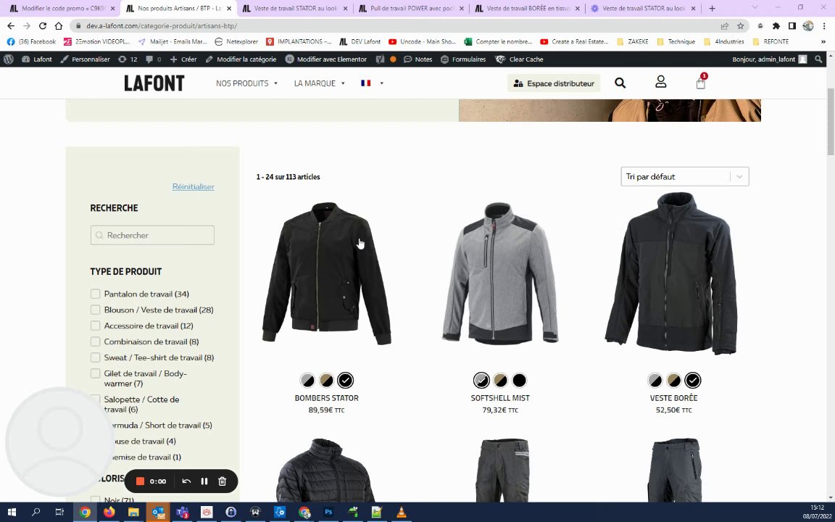Viewport: 835px width, 522px height.
Task: Click Modifier la catégorie in admin bar
Action: click(x=241, y=59)
